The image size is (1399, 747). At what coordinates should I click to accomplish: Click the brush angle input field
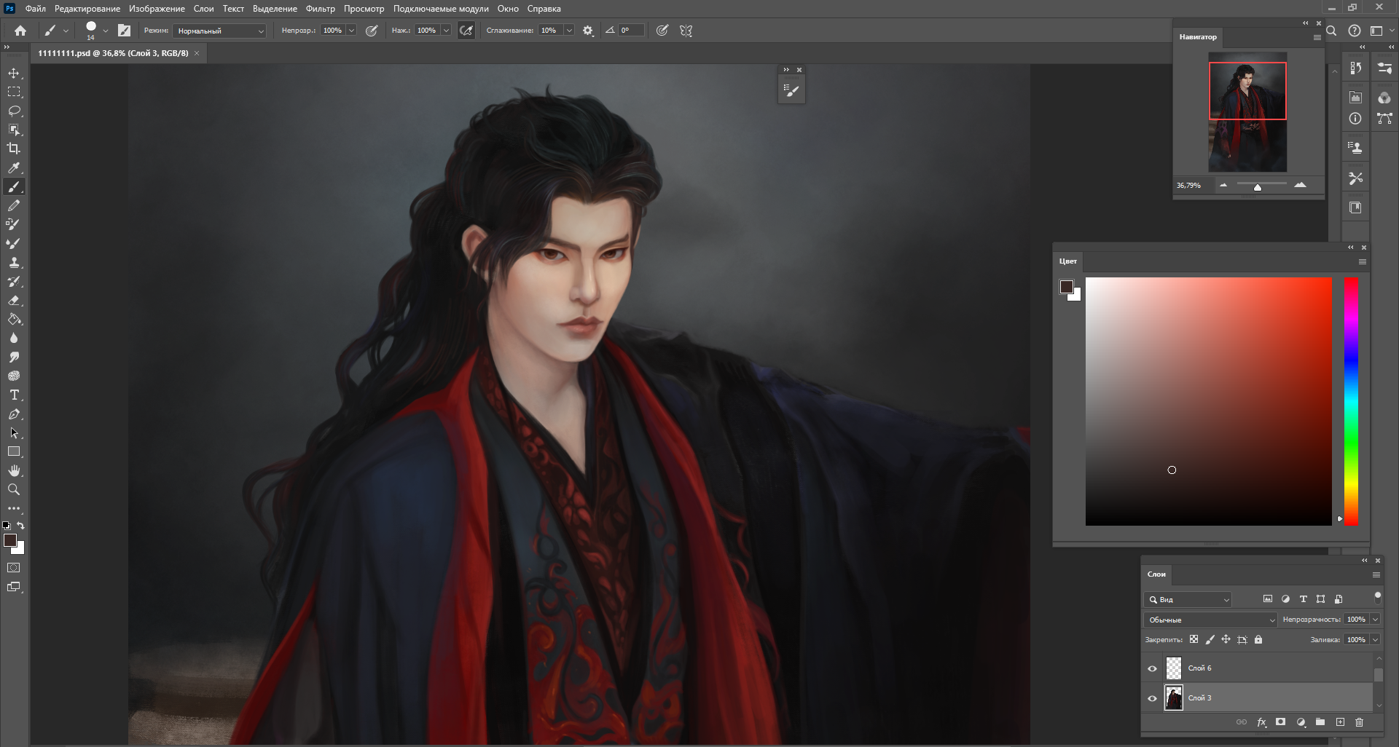click(x=631, y=31)
